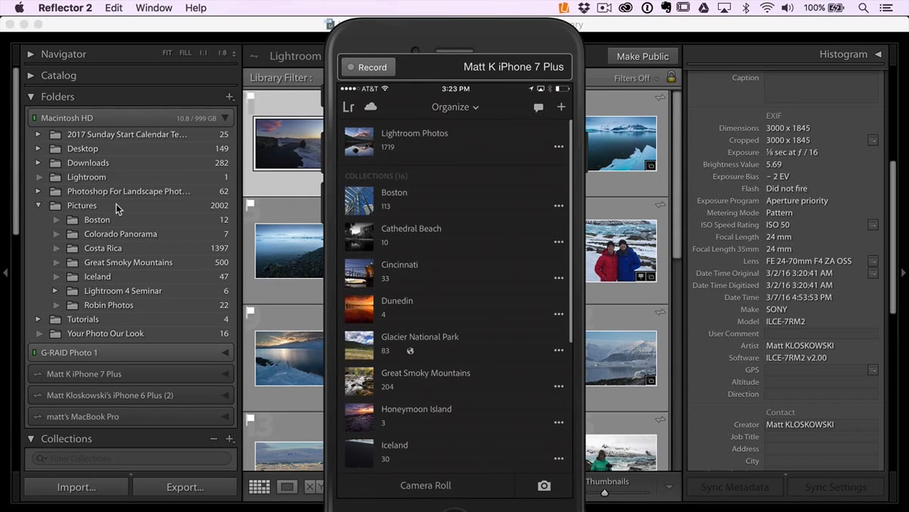Click the arrow button beside Cropped dimensions
The width and height of the screenshot is (909, 512).
(873, 140)
